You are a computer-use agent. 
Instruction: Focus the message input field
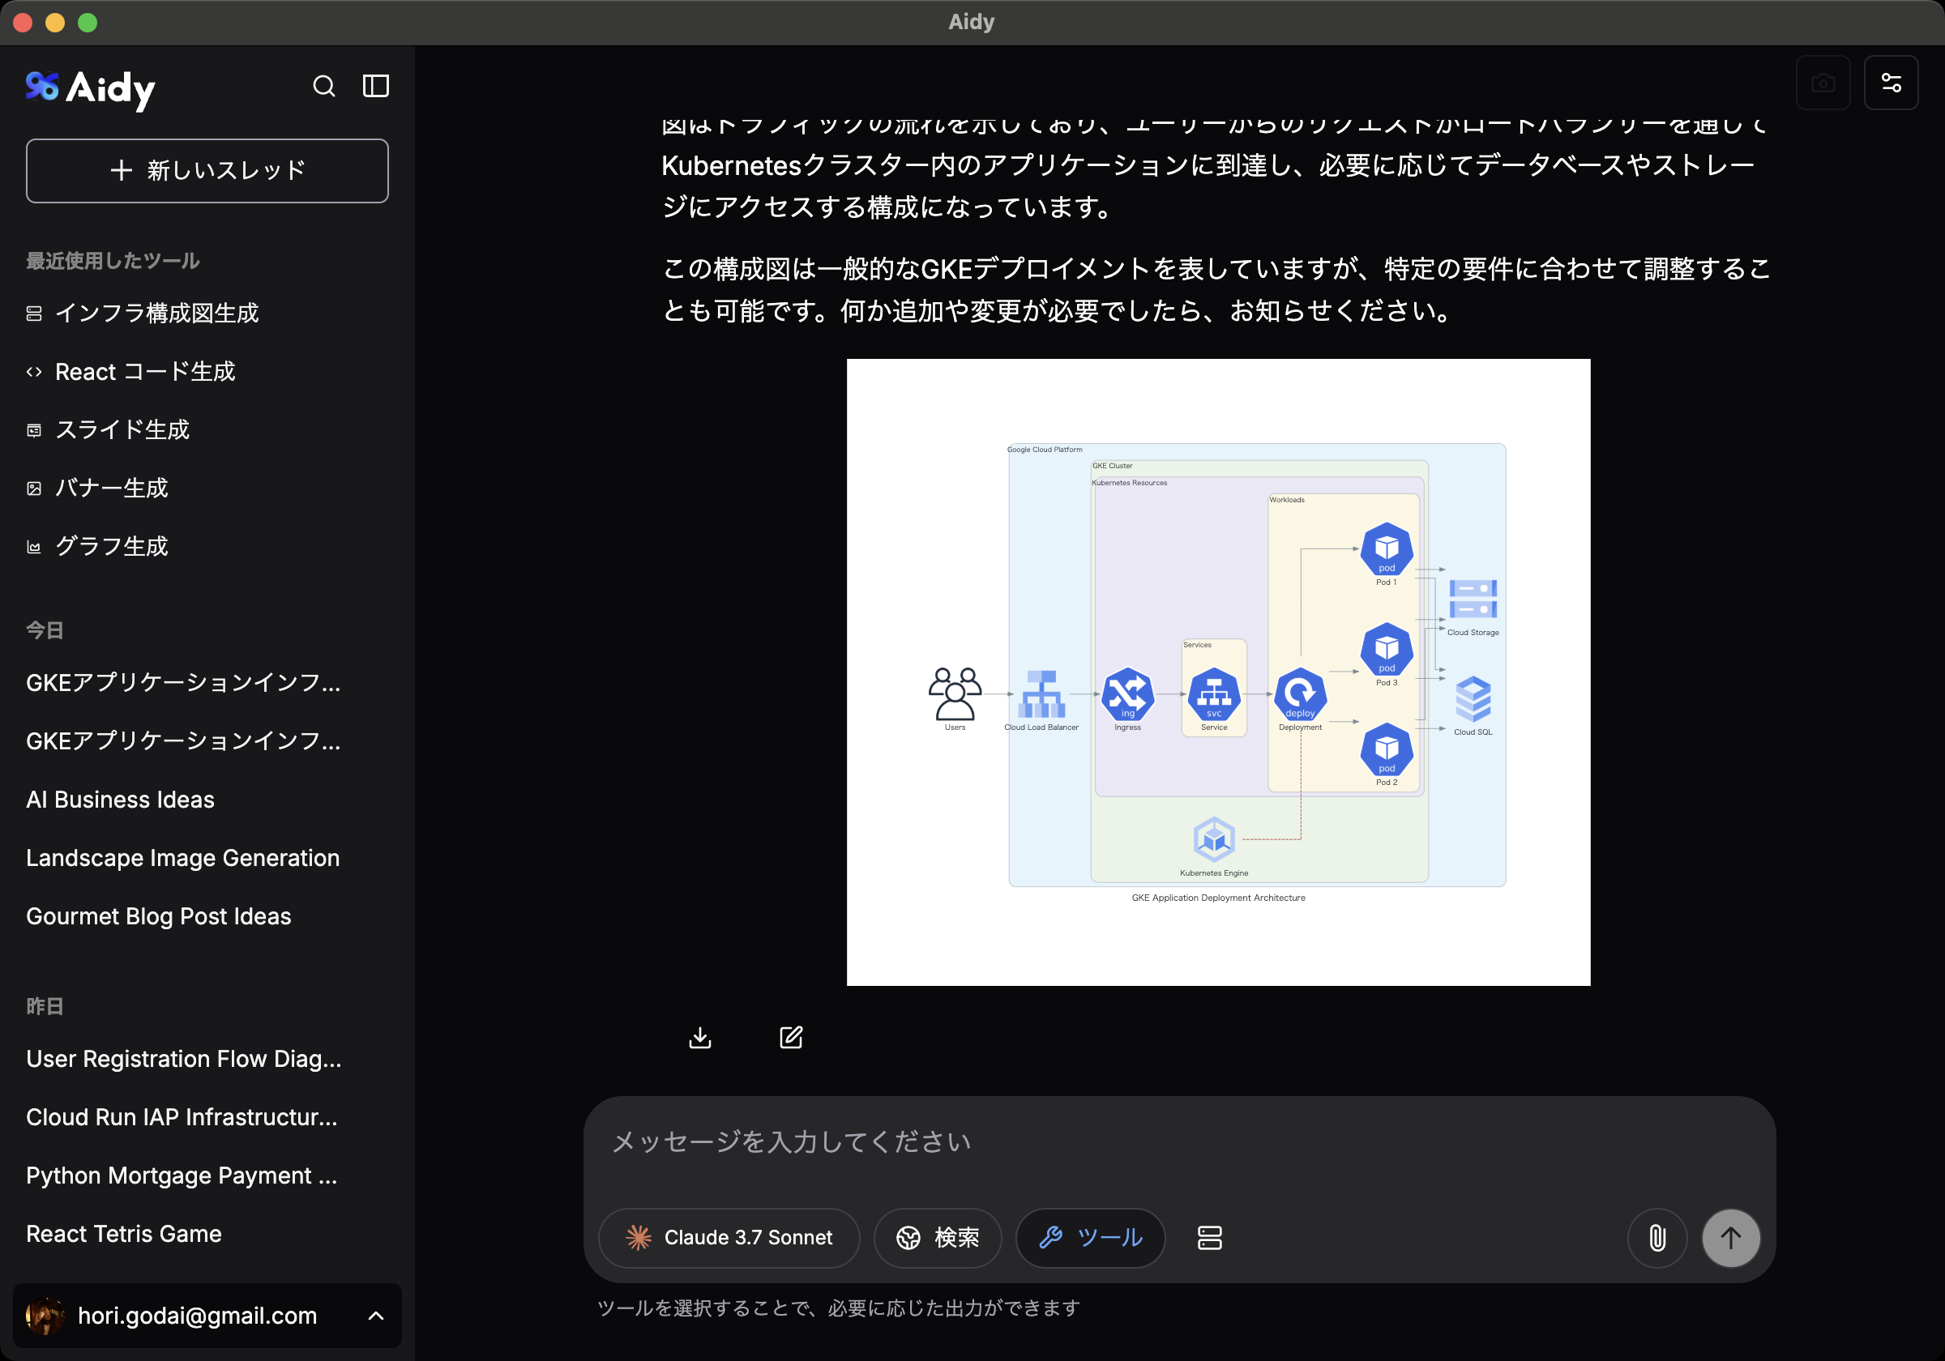click(x=1179, y=1142)
